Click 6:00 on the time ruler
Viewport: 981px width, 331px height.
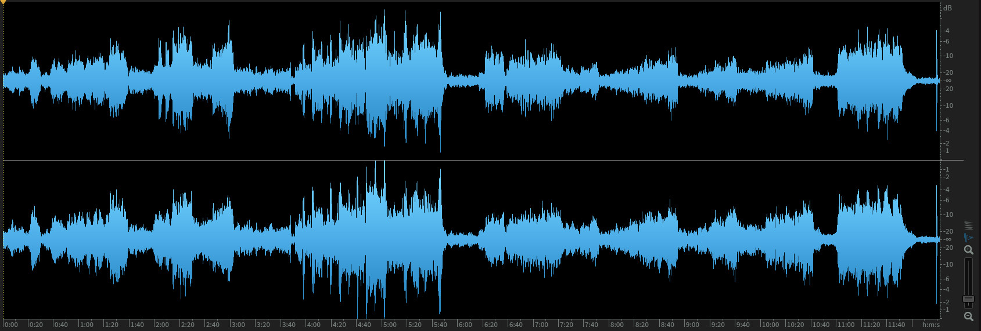pyautogui.click(x=465, y=325)
